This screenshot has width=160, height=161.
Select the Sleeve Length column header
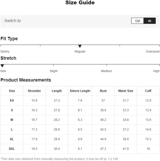(80, 91)
